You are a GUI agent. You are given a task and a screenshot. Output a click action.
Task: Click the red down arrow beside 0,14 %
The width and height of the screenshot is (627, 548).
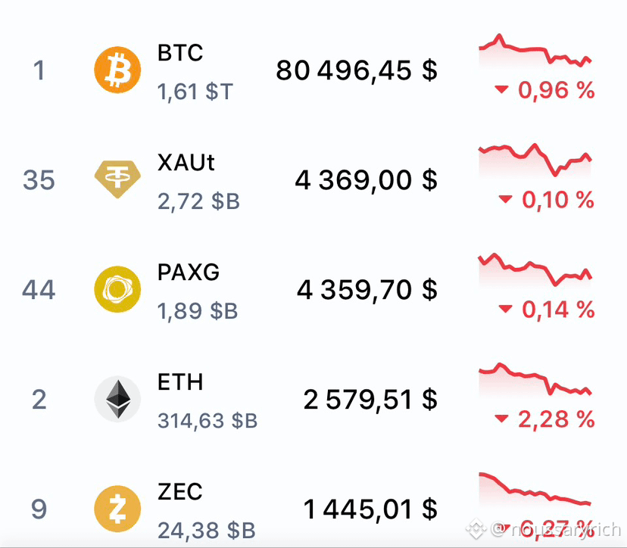[505, 309]
